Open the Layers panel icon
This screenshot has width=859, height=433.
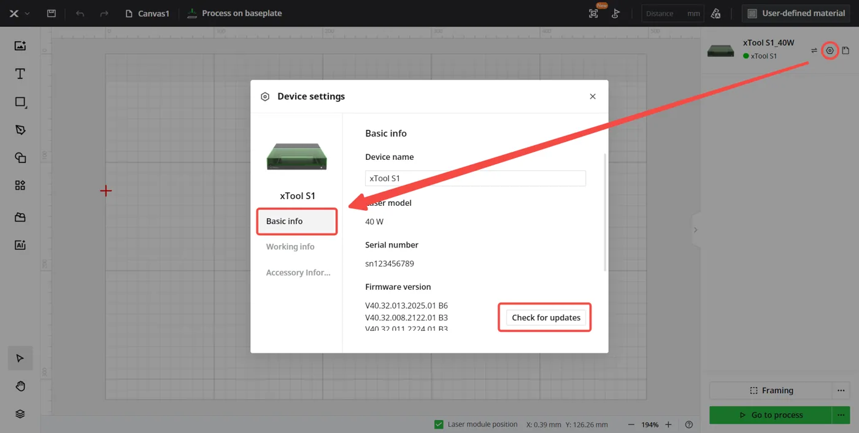pyautogui.click(x=20, y=414)
